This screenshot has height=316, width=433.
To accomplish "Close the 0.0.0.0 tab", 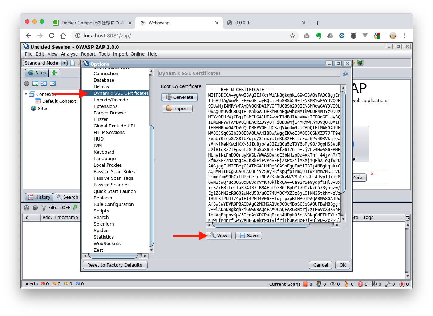I will [303, 23].
